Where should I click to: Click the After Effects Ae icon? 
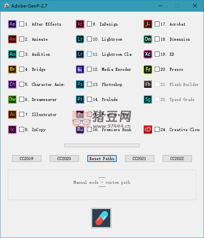[x=12, y=24]
